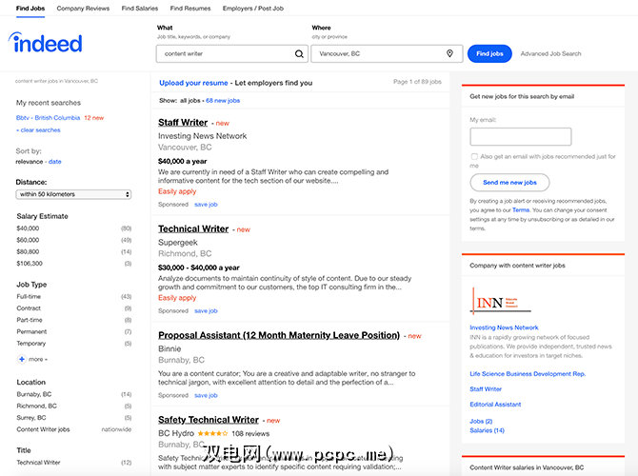Viewport: 638px width, 476px height.
Task: Save the Proposal Assistant job
Action: coord(206,395)
